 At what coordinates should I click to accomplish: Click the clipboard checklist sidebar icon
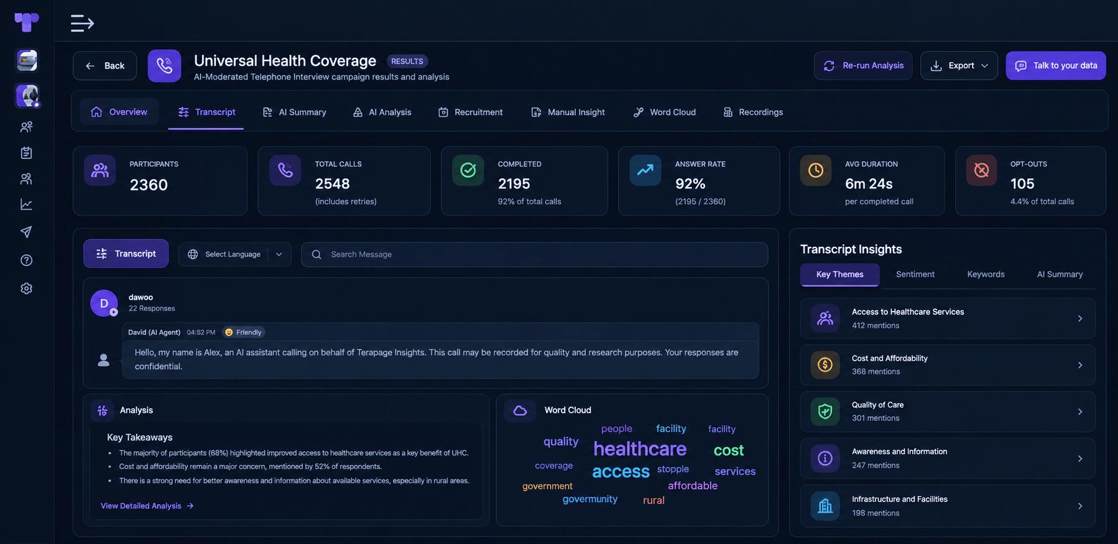pos(26,153)
